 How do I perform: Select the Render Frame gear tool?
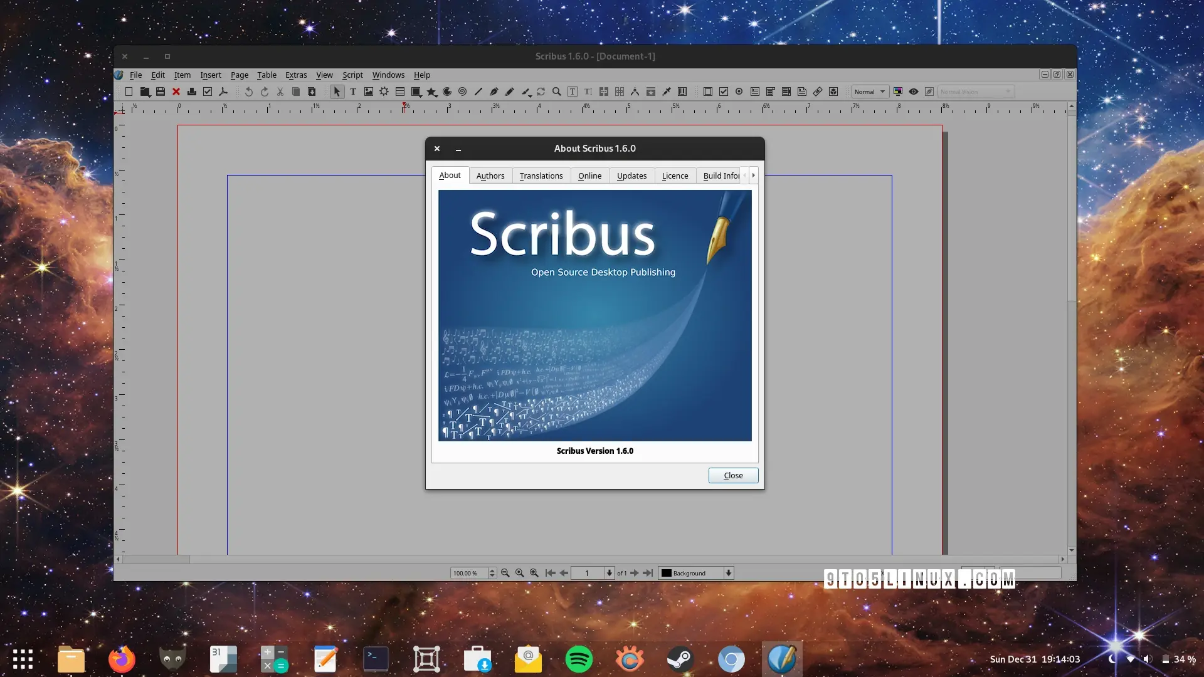tap(384, 92)
